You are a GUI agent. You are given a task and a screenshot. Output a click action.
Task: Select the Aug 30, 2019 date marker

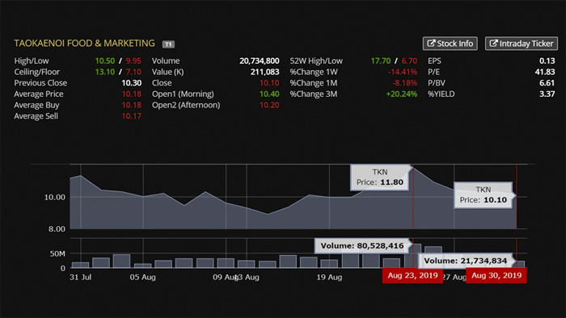click(496, 275)
